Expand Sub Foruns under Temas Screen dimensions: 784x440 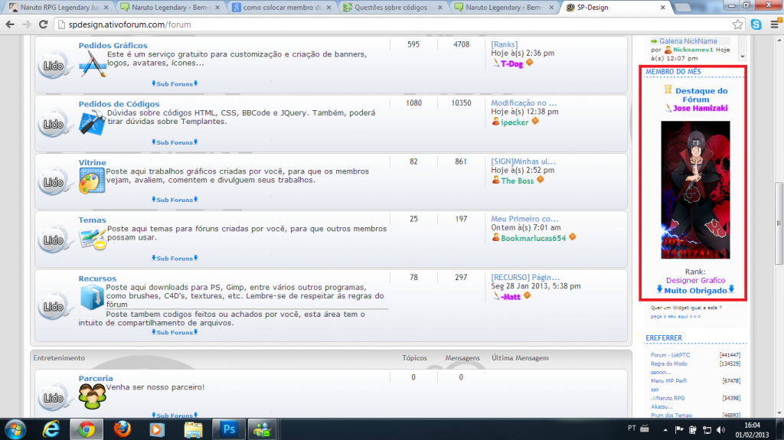coord(175,258)
